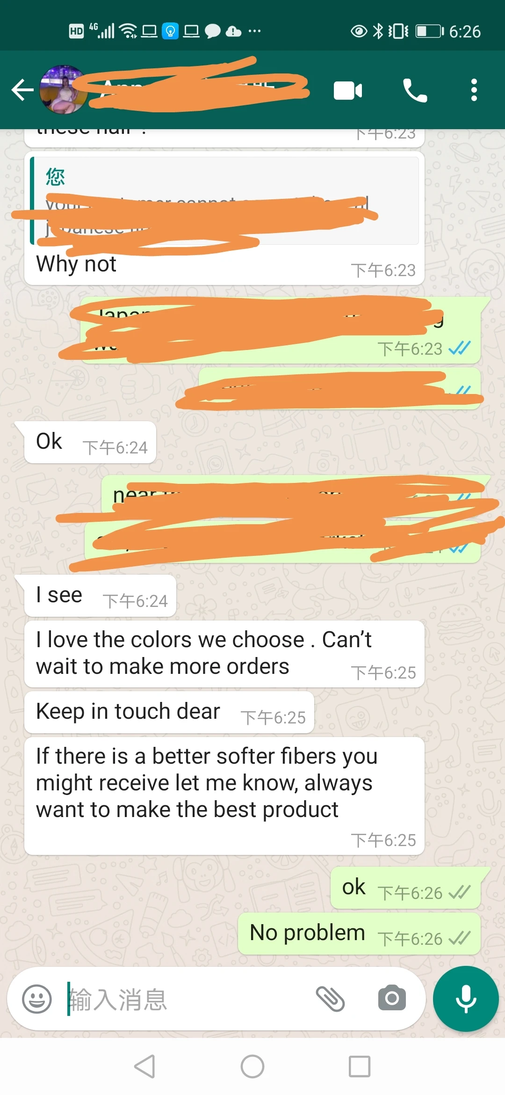The image size is (505, 1095).
Task: Focus the message input field
Action: [x=187, y=999]
